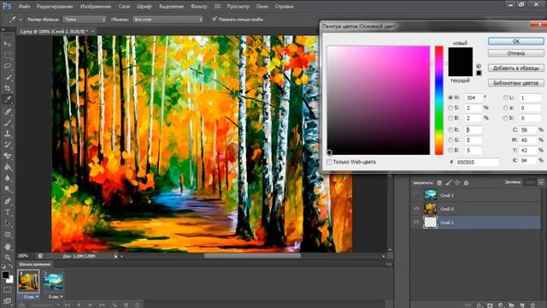Viewport: 547px width, 308px height.
Task: Select the R red radio button
Action: pyautogui.click(x=450, y=130)
